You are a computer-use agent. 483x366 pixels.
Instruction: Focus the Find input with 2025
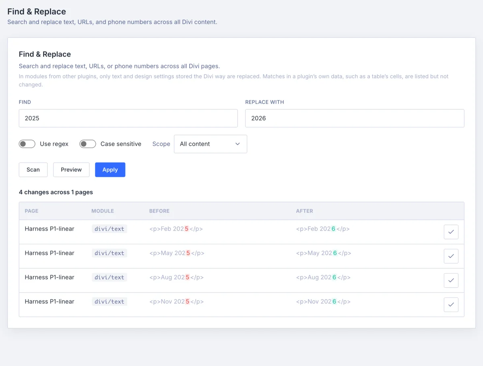(128, 118)
